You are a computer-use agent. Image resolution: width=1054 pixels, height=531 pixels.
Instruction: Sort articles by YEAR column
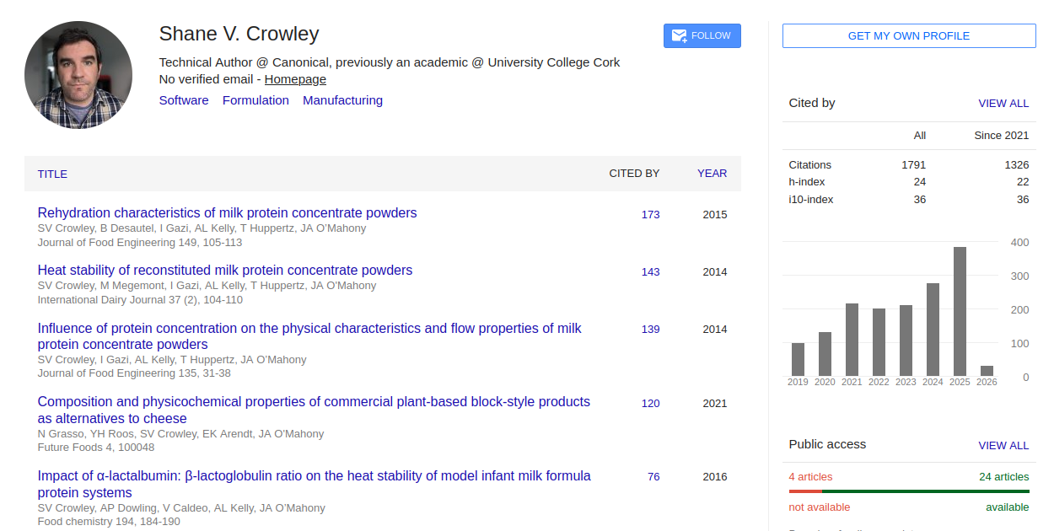pyautogui.click(x=712, y=174)
